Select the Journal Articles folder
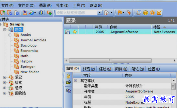177x108 pixels. [33, 40]
